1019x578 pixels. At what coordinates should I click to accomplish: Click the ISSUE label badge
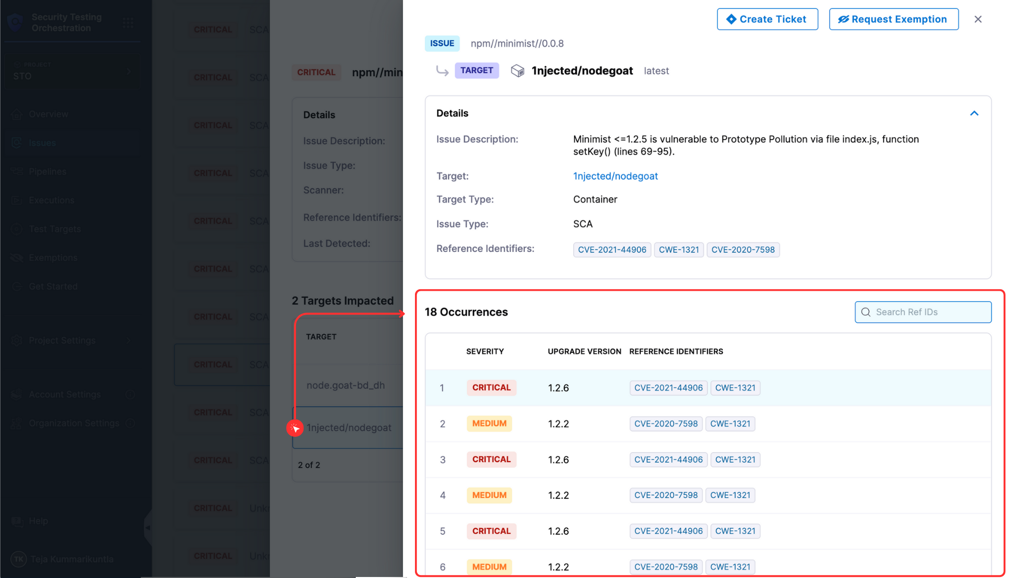442,43
